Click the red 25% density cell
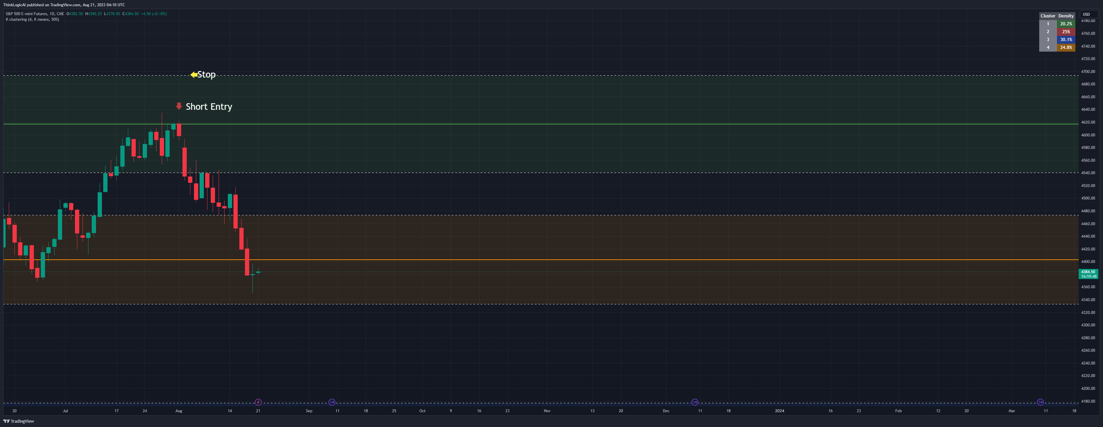Viewport: 1103px width, 427px height. coord(1066,32)
